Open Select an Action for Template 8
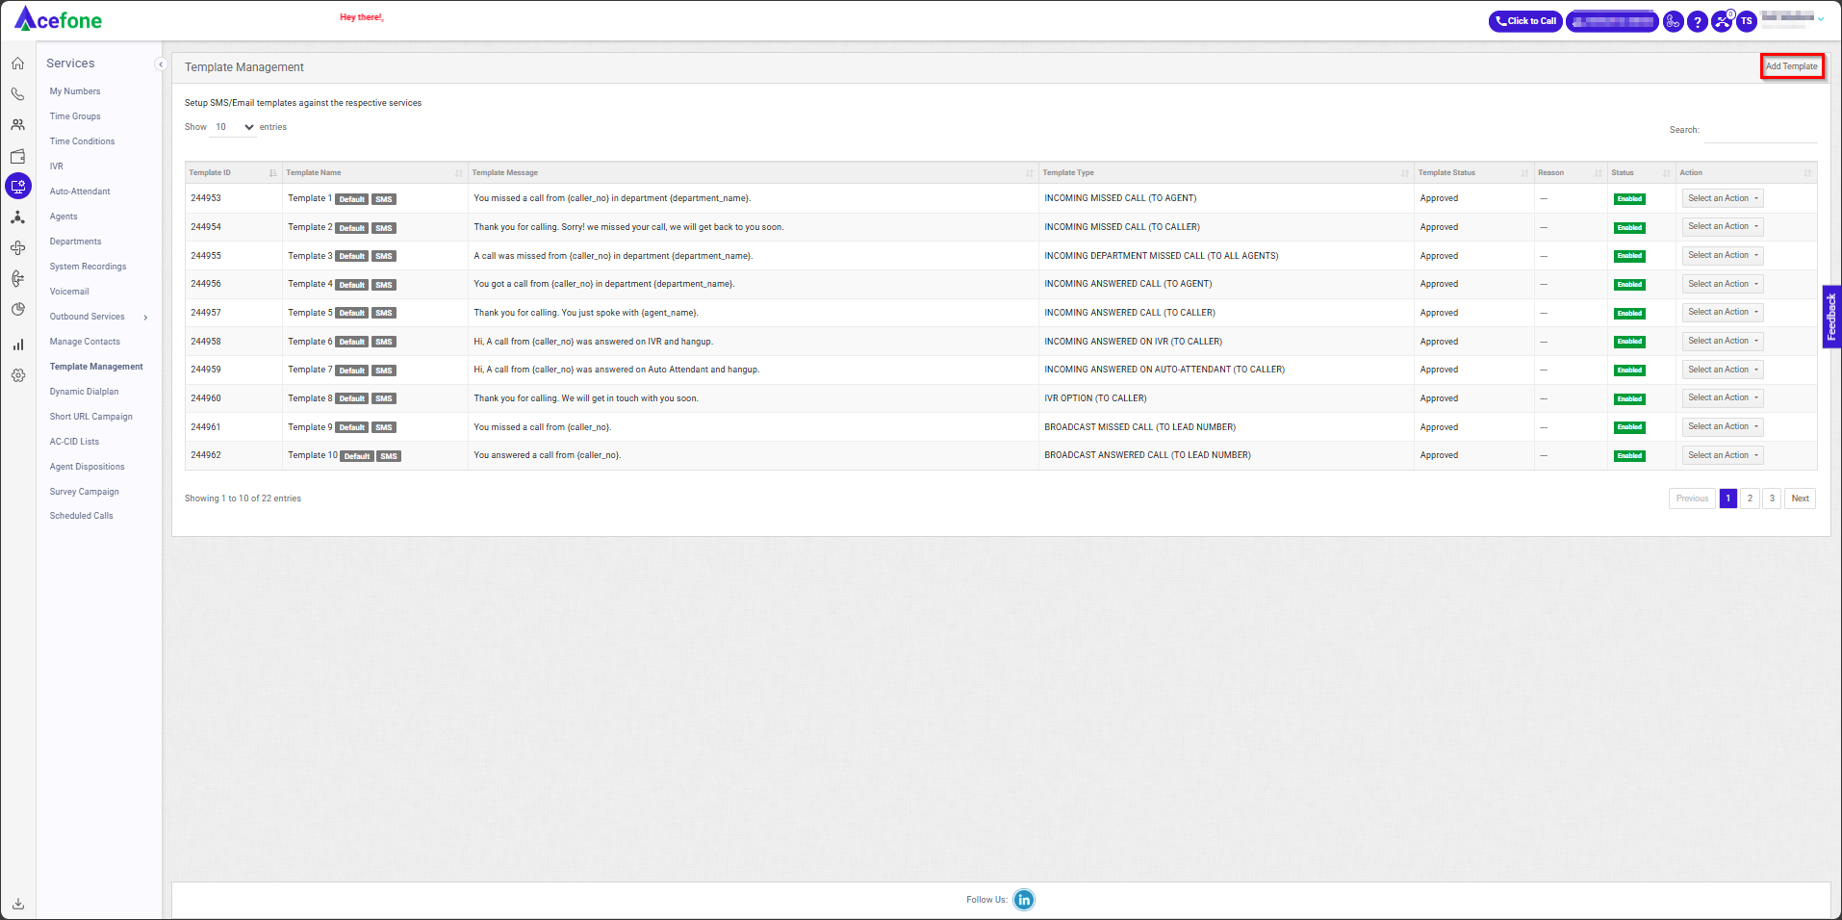 (1723, 398)
